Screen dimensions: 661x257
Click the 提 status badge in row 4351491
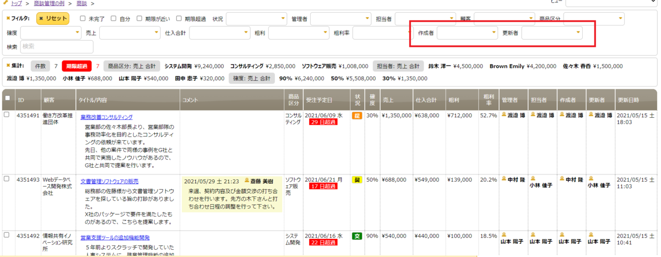(357, 116)
